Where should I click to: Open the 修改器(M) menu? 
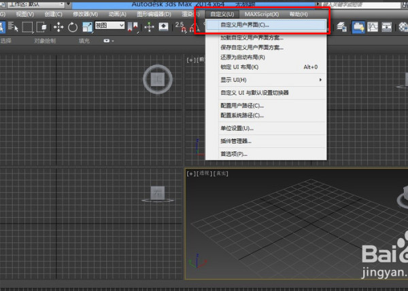pyautogui.click(x=86, y=14)
